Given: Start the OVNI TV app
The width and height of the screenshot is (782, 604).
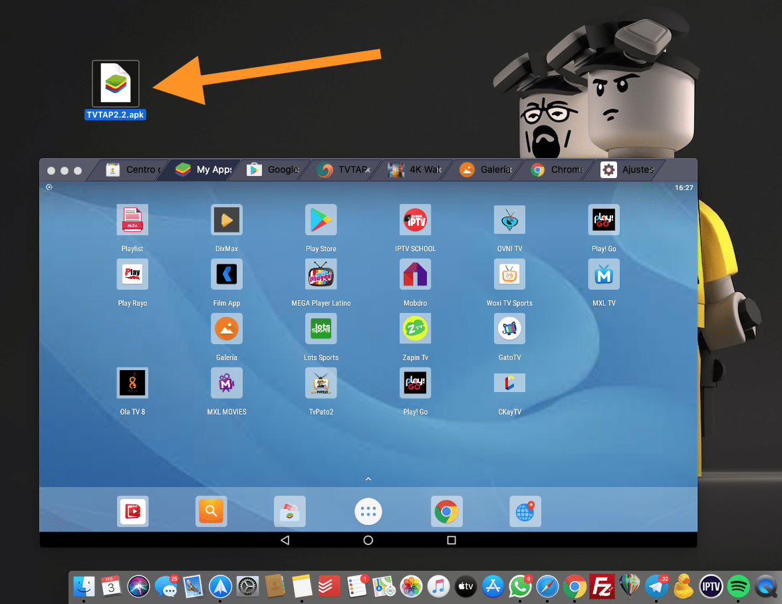Looking at the screenshot, I should (509, 219).
